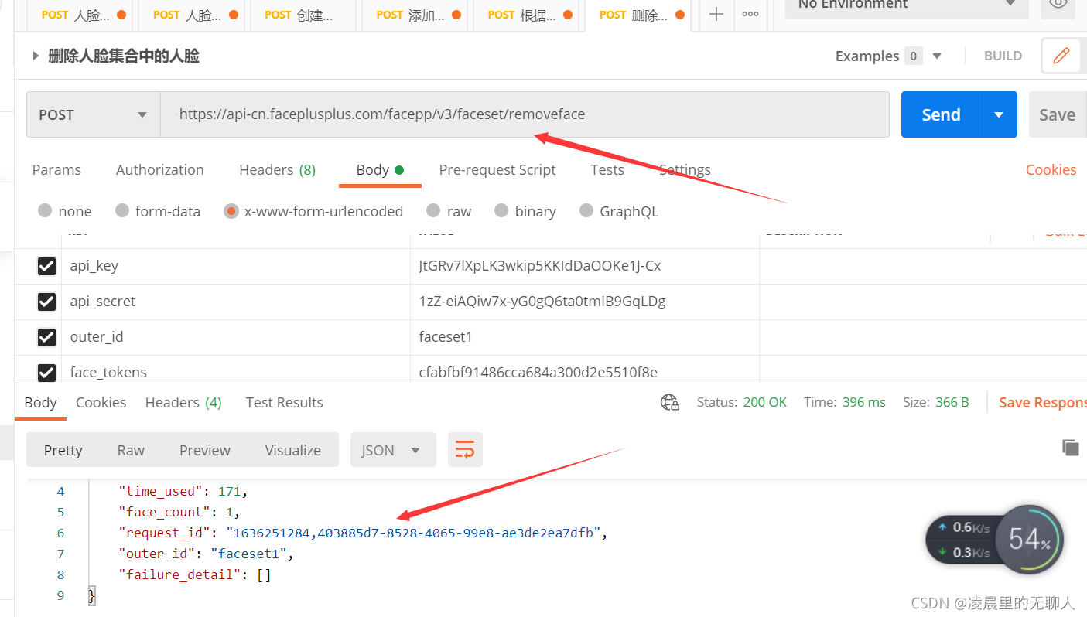1087x617 pixels.
Task: Expand the 删除人脸集合中的人脸 request description
Action: (35, 56)
